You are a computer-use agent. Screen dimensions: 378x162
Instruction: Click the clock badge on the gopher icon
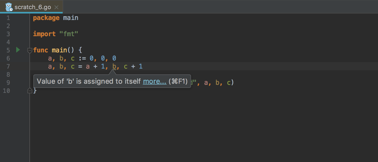[x=11, y=9]
